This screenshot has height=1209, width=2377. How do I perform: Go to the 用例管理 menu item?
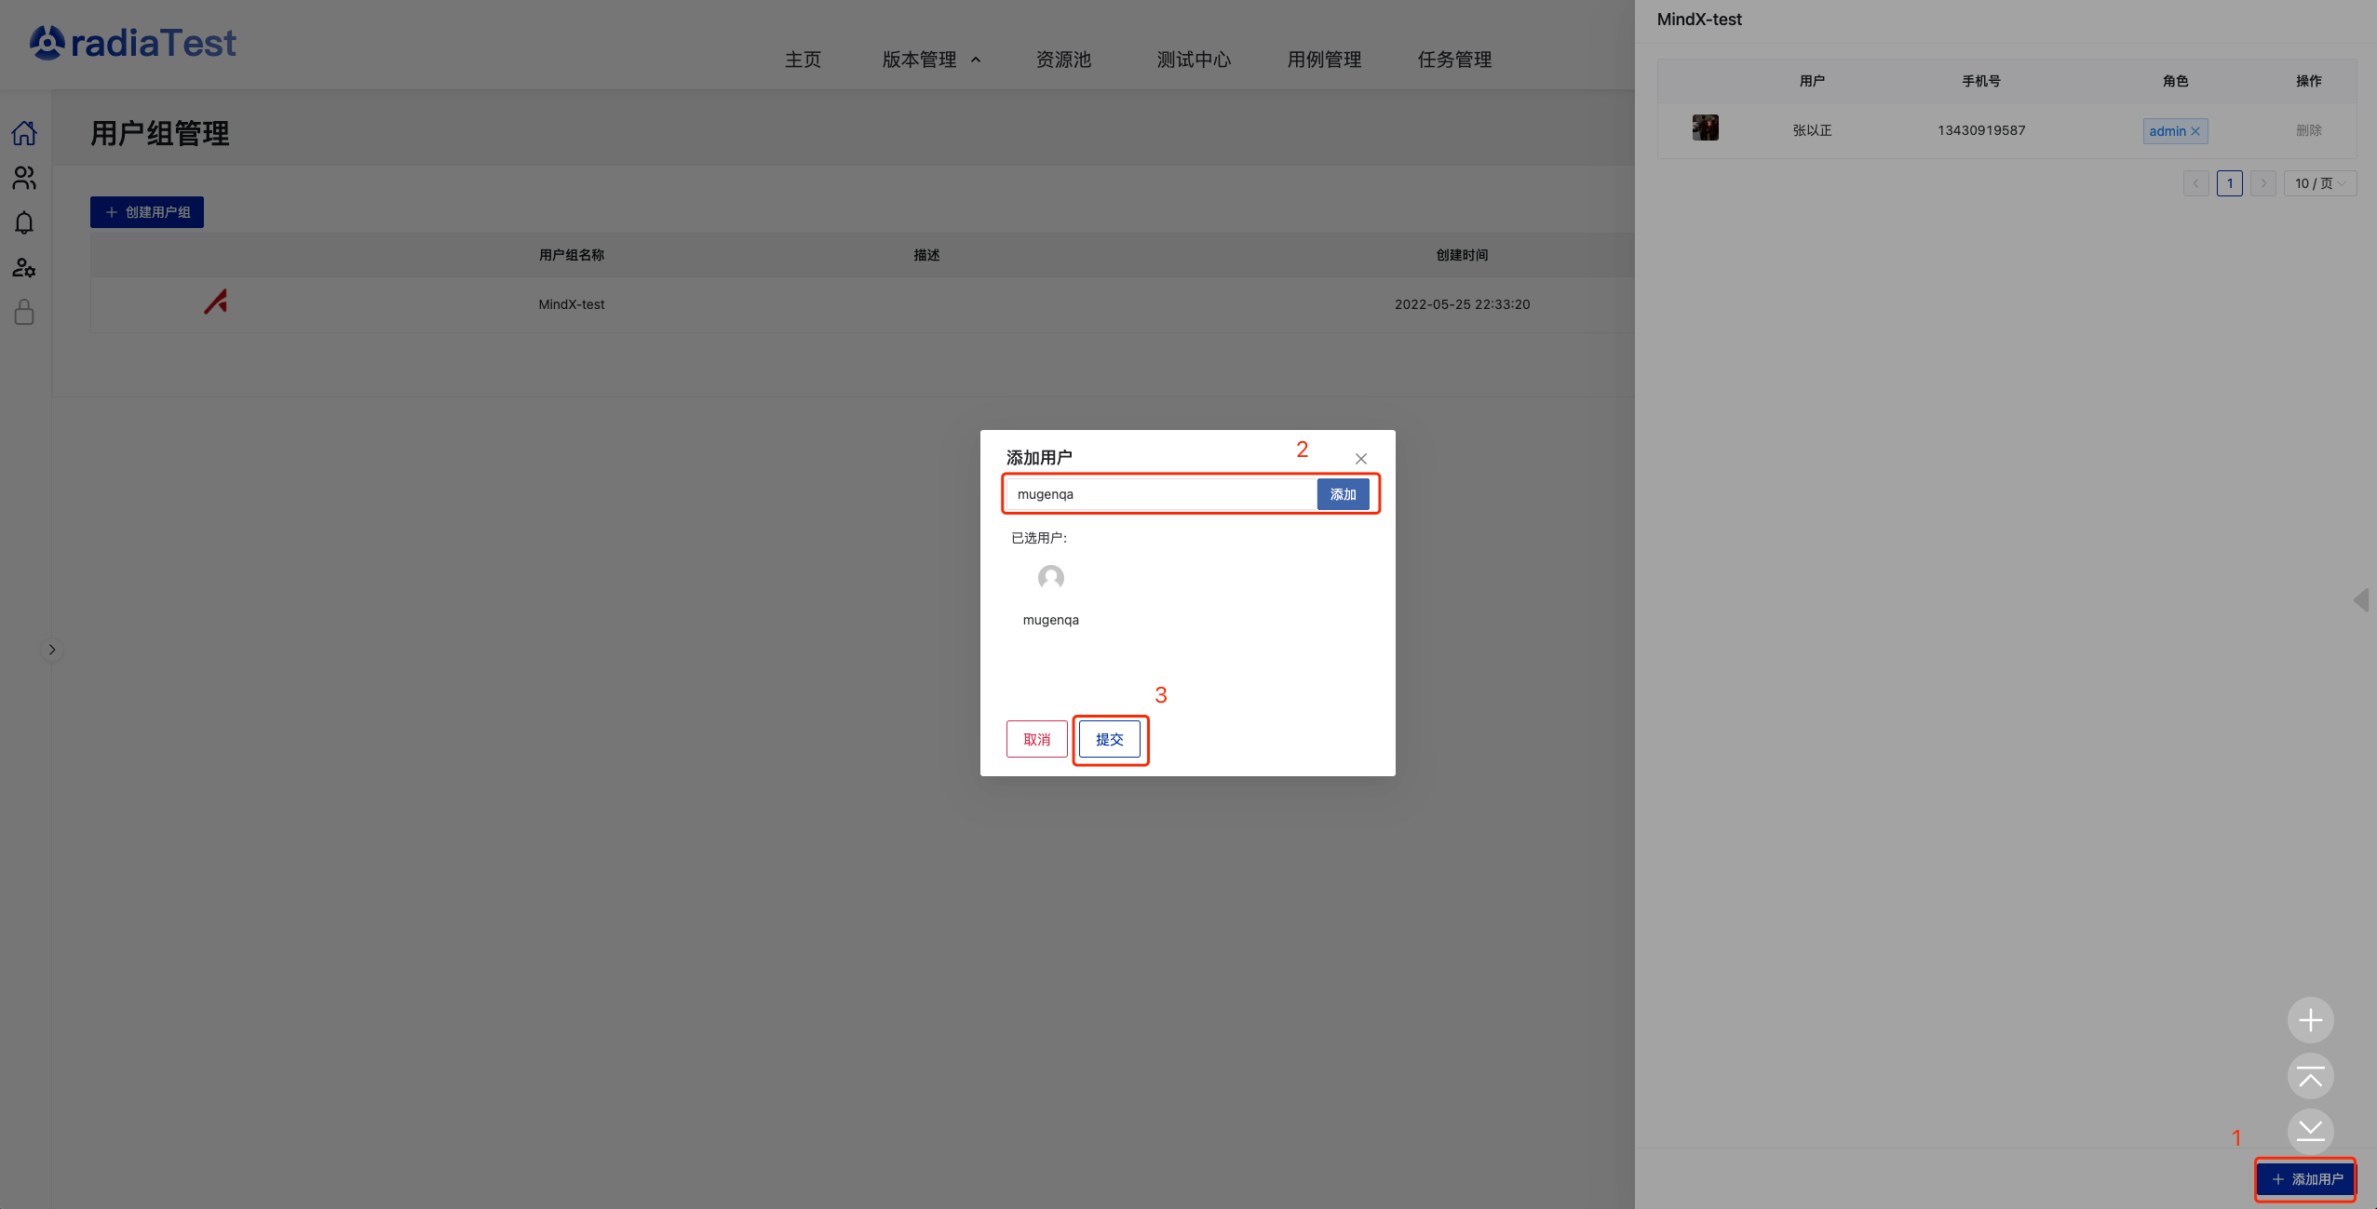tap(1324, 60)
